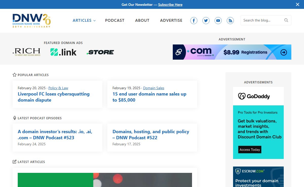The width and height of the screenshot is (304, 187).
Task: Go to the DNW Domain Name Wire logo
Action: [x=32, y=20]
